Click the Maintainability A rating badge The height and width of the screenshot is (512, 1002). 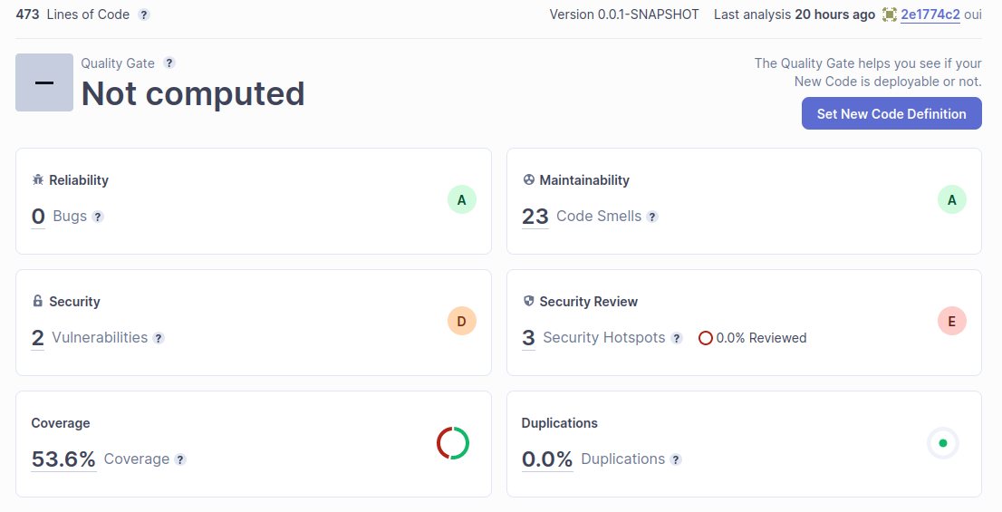click(x=952, y=200)
